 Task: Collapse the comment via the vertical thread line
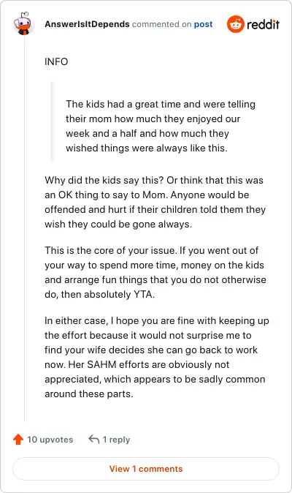coord(25,228)
